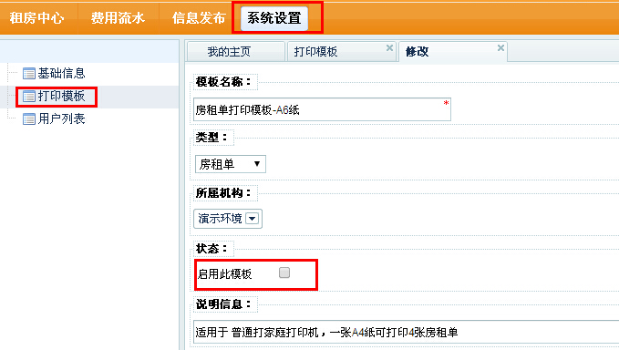Click the 演示环境 dropdown arrow button

252,219
